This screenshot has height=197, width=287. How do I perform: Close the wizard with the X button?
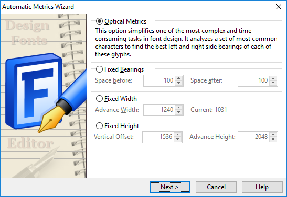(x=279, y=7)
